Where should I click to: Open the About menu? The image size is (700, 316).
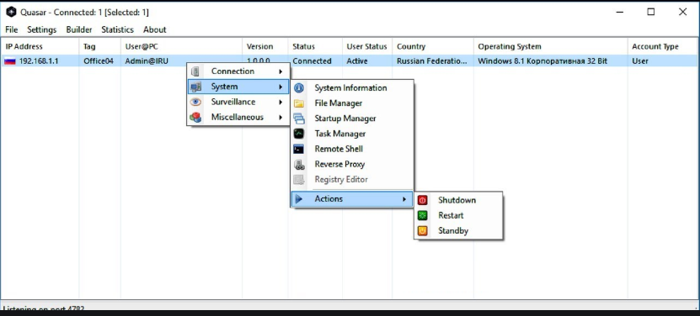(154, 29)
